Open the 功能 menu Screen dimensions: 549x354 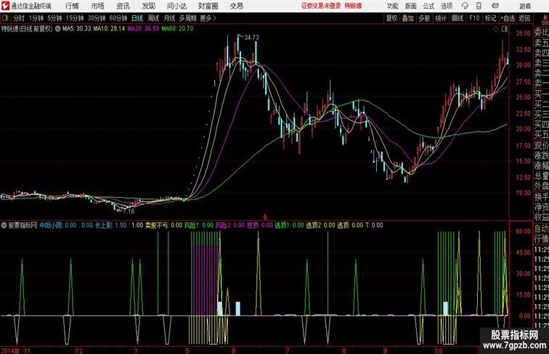click(393, 6)
